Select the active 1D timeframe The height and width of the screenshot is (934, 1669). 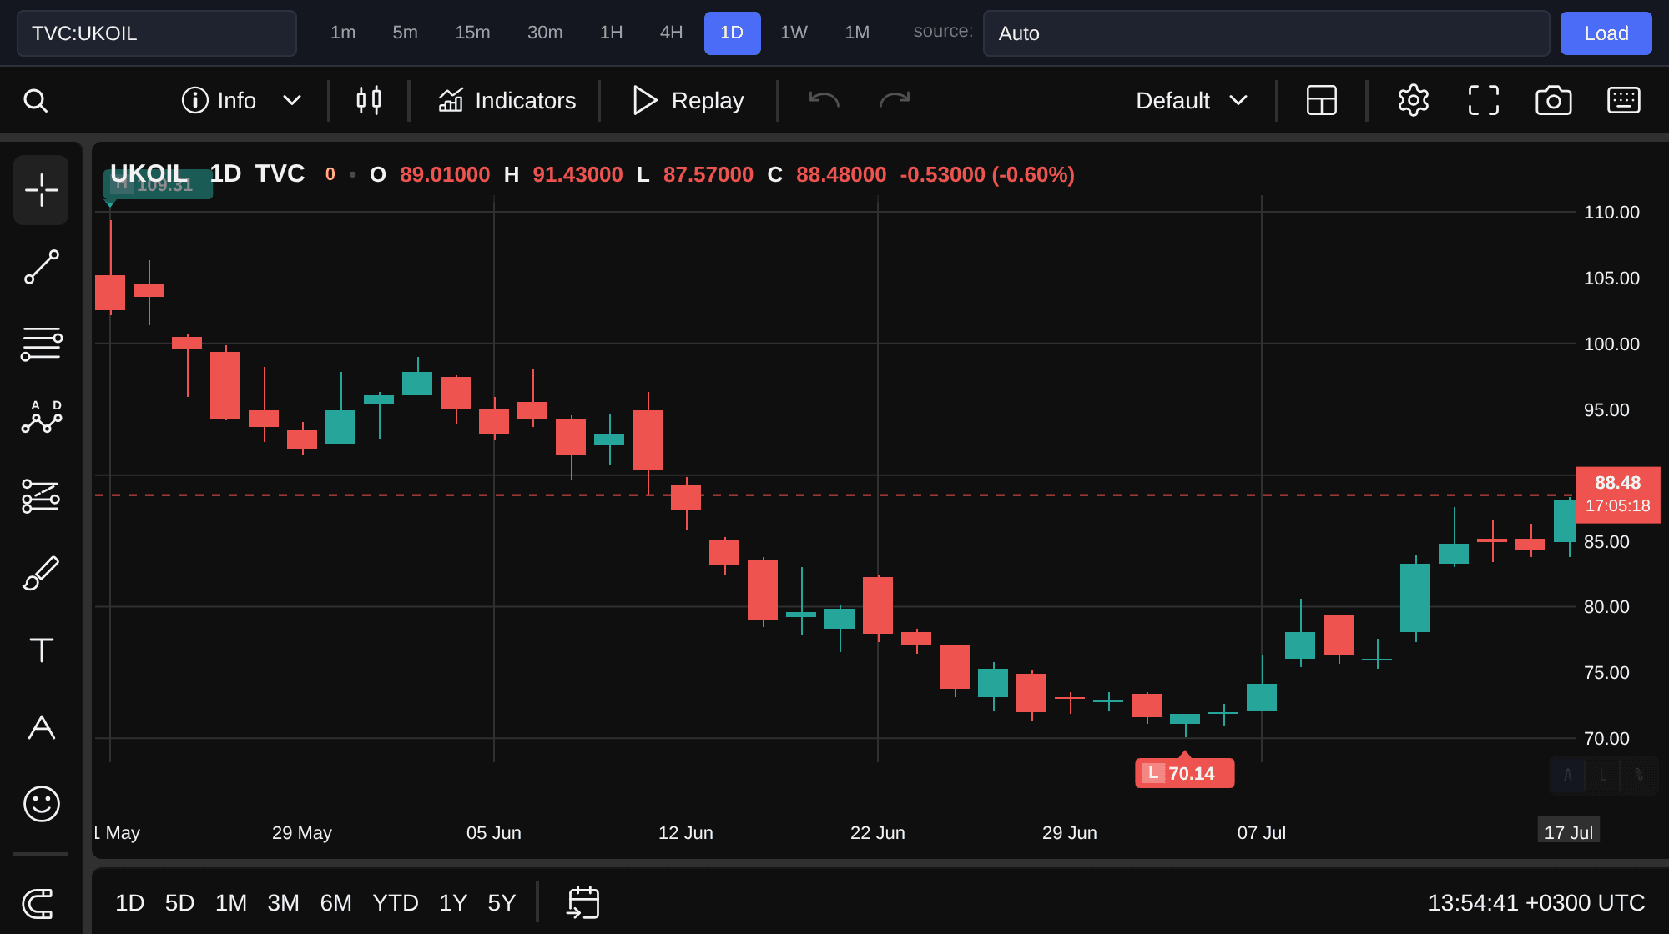pos(732,33)
